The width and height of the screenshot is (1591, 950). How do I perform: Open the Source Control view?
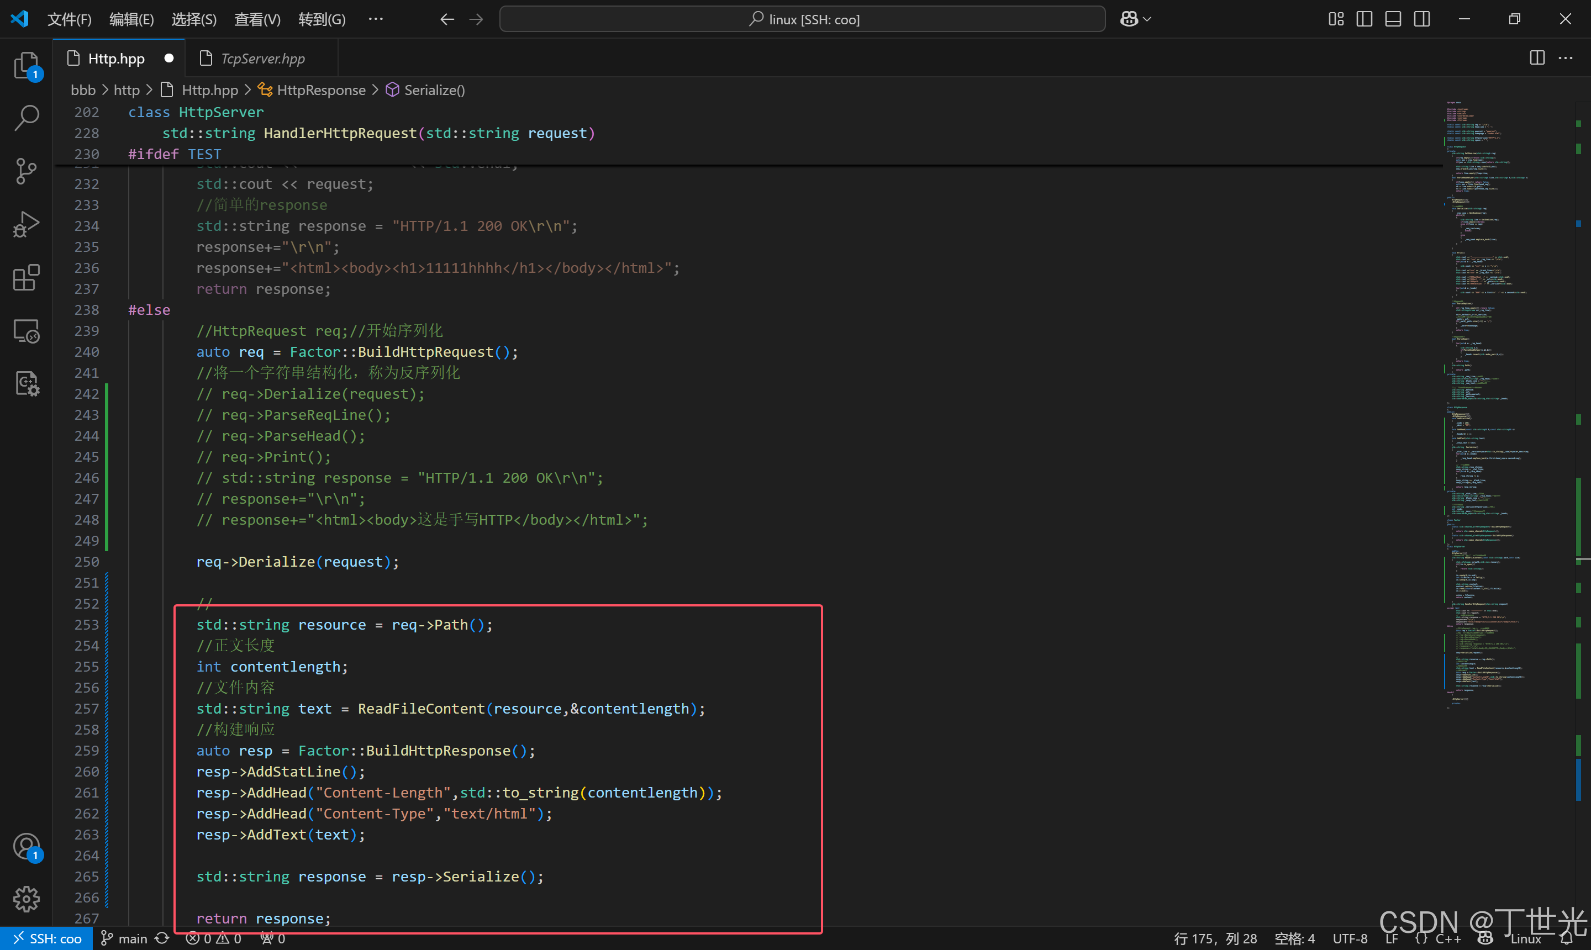pyautogui.click(x=25, y=171)
